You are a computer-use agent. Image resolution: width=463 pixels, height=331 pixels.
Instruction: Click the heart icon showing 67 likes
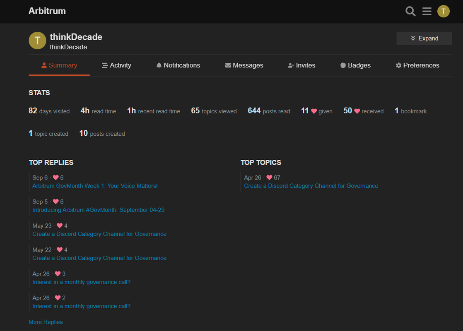(269, 177)
